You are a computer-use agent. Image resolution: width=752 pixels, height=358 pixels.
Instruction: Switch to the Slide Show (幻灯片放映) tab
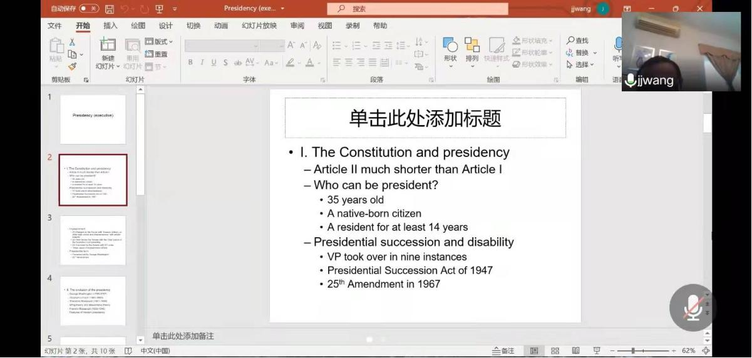(259, 26)
